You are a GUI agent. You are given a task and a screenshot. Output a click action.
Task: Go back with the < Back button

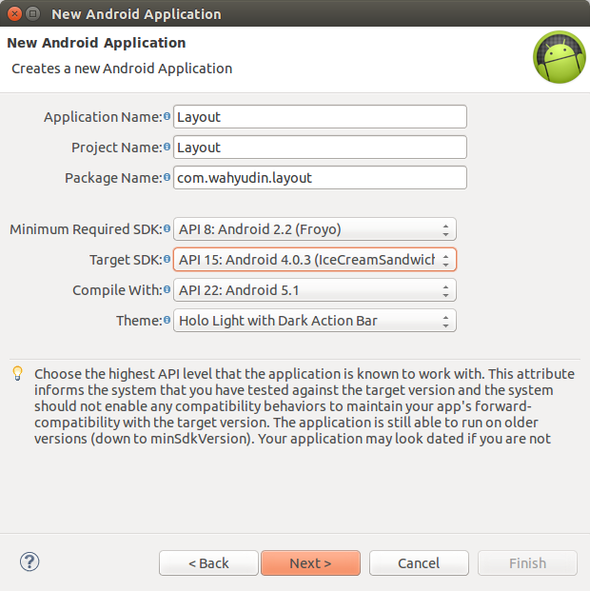pos(208,563)
